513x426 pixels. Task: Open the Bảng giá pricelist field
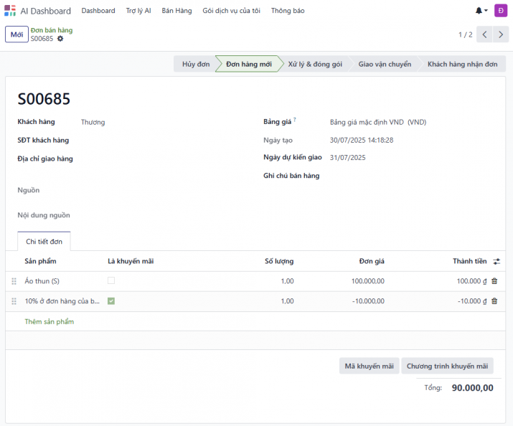coord(377,122)
